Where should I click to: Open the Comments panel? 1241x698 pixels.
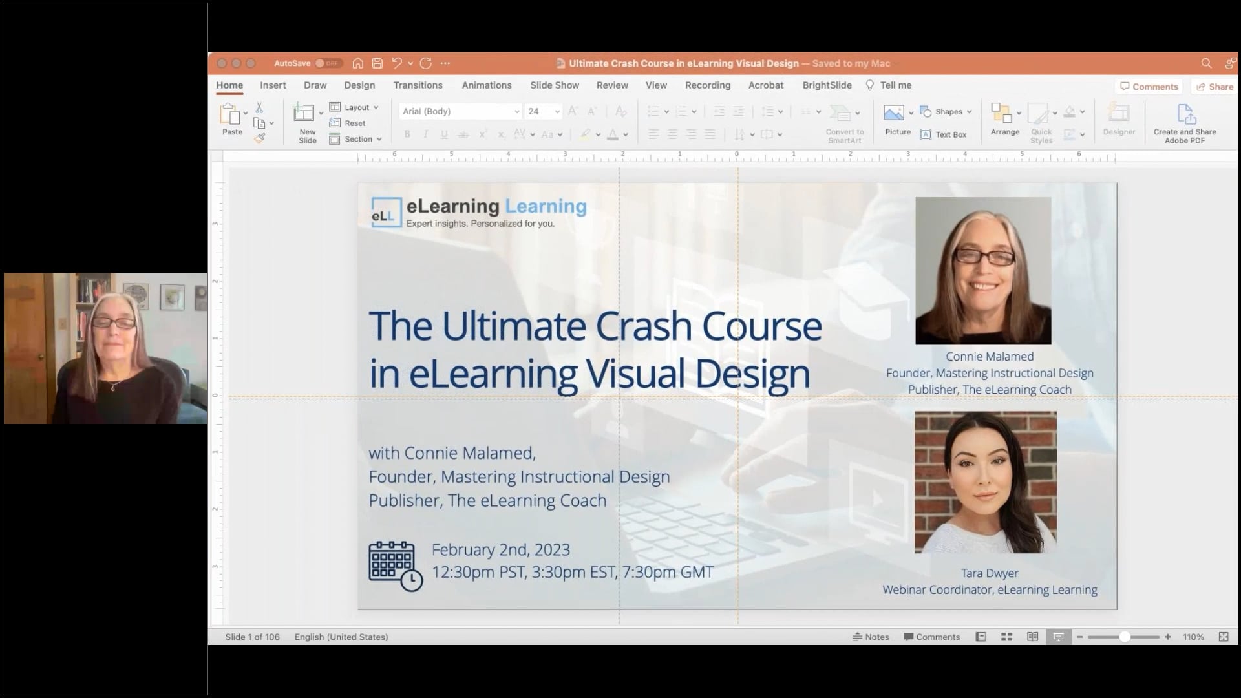(x=1149, y=86)
